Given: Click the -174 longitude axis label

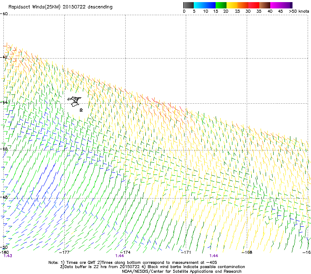Looking at the screenshot, I should click(x=125, y=253).
